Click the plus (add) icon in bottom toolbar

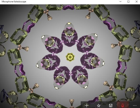pyautogui.click(x=87, y=106)
